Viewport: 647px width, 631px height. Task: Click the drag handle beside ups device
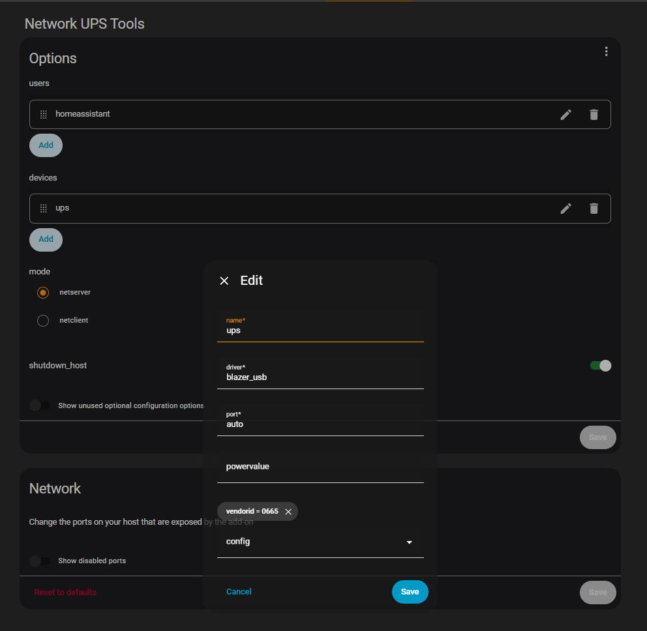click(x=44, y=209)
